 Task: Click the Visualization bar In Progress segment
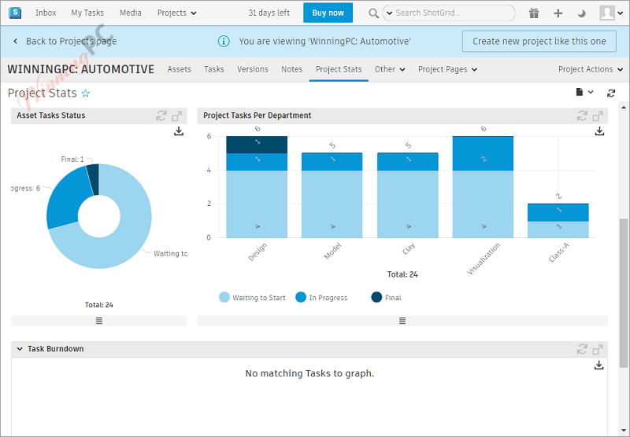click(483, 153)
